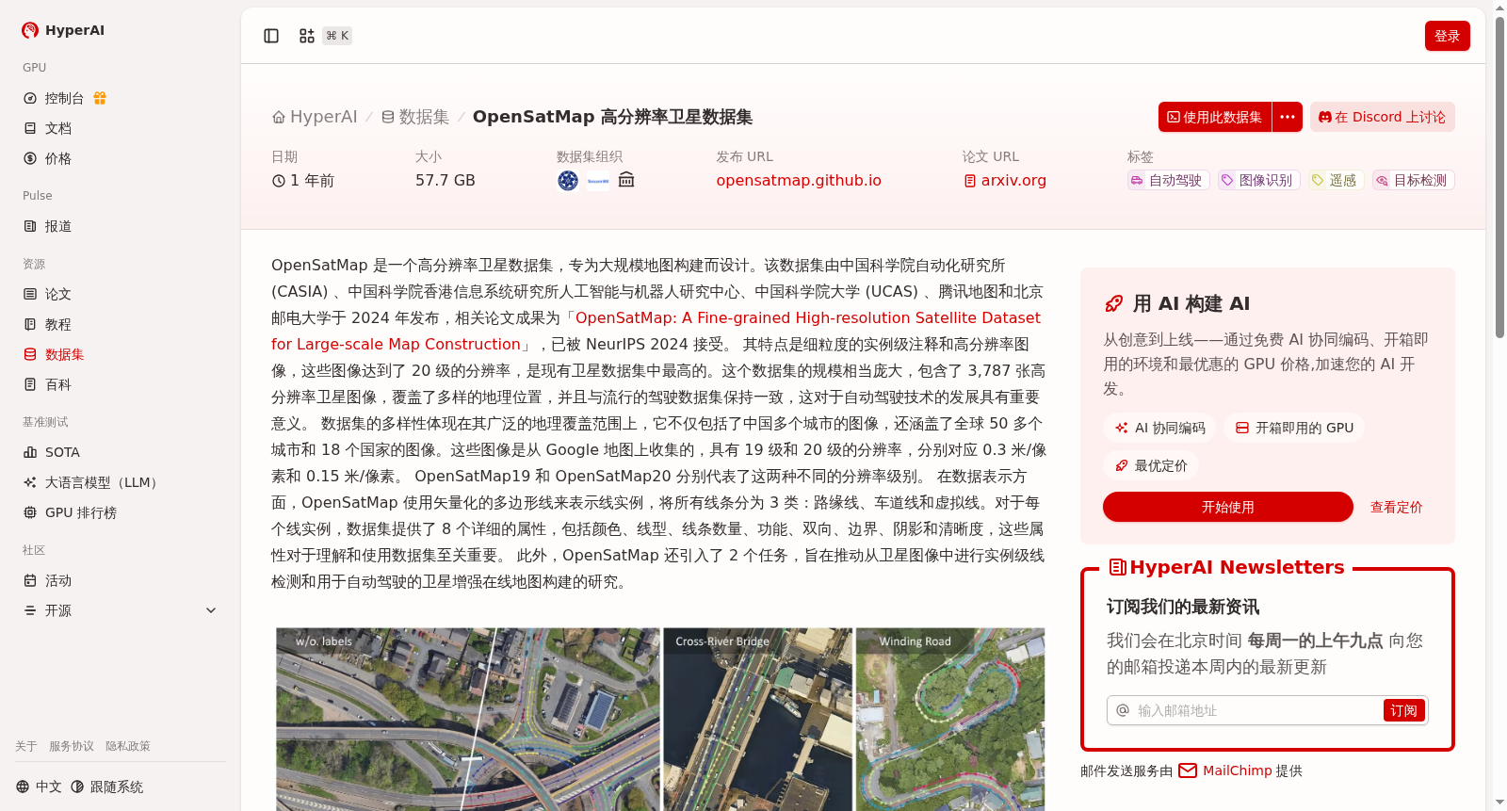Change language via 中文 selector
The image size is (1507, 811).
click(39, 787)
